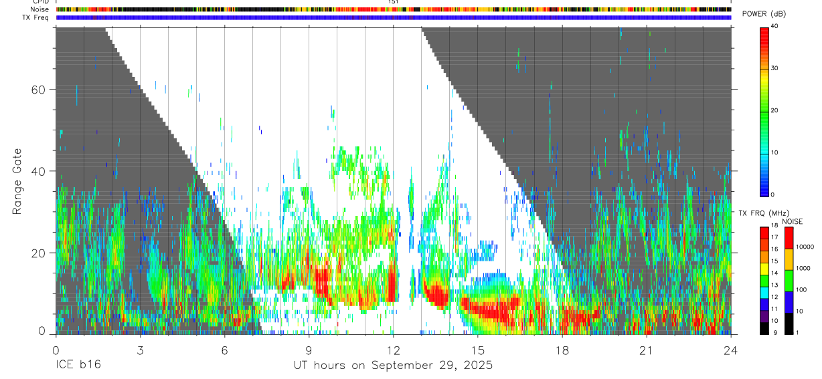822x379 pixels.
Task: Click the '100' label in the NOISE legend
Action: pyautogui.click(x=802, y=290)
